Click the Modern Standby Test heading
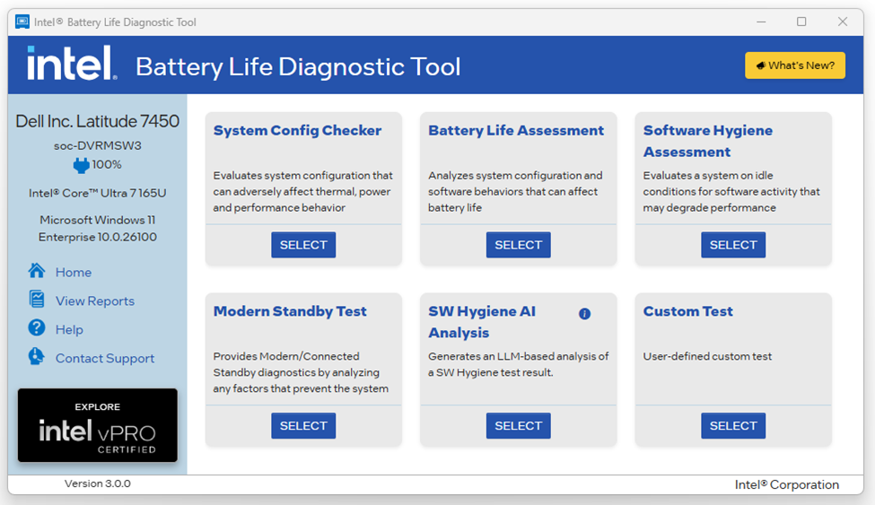This screenshot has width=875, height=505. tap(290, 311)
